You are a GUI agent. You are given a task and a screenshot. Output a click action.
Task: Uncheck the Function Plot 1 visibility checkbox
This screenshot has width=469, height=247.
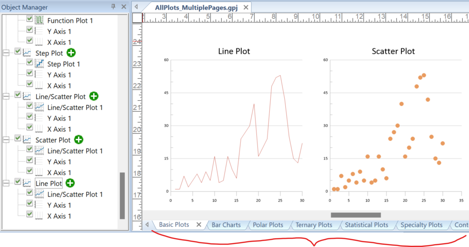30,20
